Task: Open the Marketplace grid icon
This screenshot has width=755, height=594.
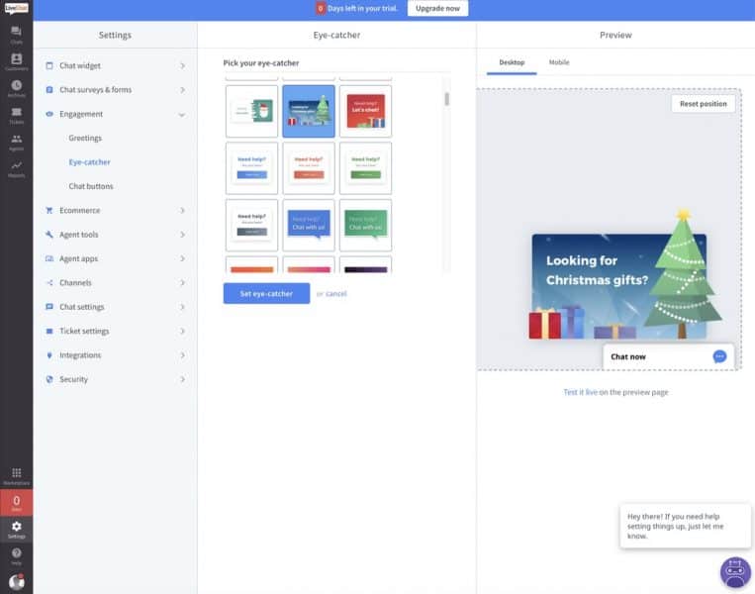Action: [x=16, y=476]
